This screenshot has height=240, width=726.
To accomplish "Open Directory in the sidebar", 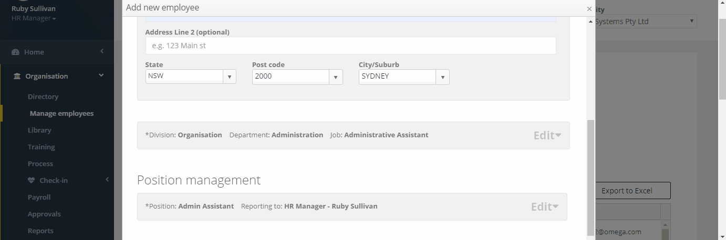I will point(43,96).
